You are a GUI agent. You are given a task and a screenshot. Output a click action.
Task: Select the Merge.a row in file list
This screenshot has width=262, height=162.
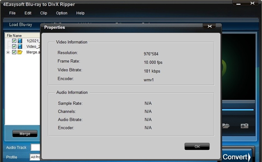coord(23,52)
